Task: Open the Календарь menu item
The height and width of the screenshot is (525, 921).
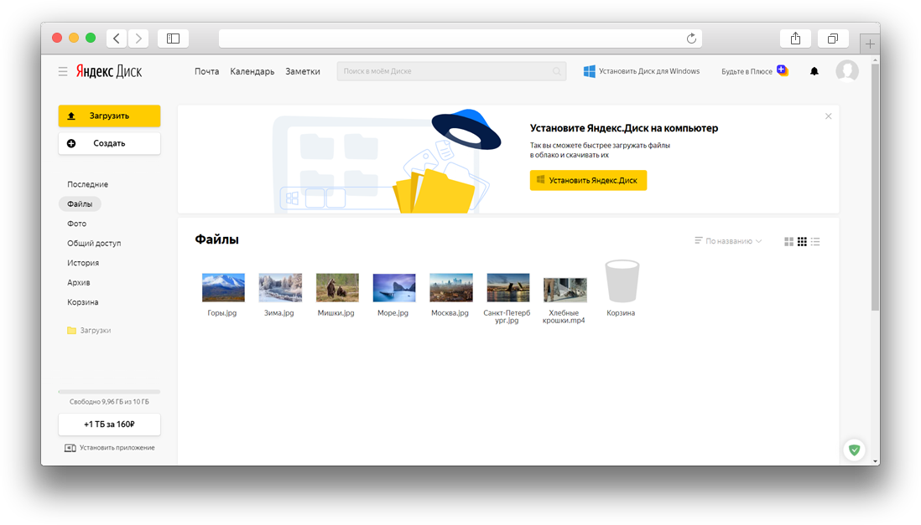Action: click(x=252, y=71)
